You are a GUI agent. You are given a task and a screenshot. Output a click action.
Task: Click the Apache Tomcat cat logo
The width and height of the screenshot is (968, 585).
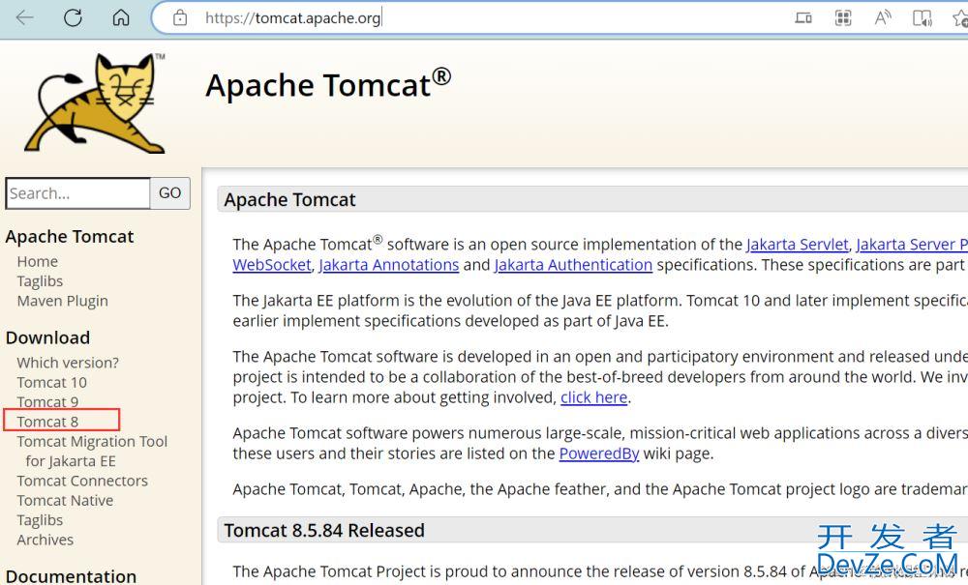[95, 102]
